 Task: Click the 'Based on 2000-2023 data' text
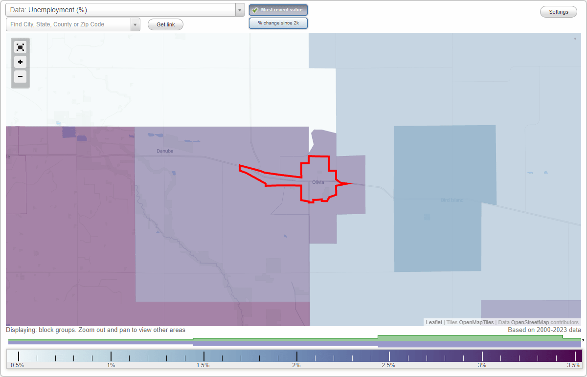(x=544, y=330)
